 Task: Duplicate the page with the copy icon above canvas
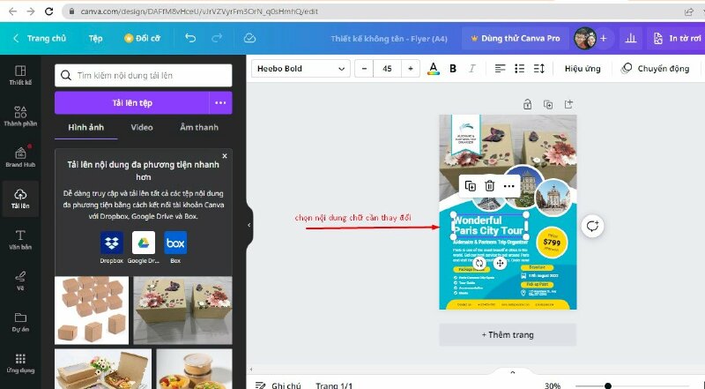(x=548, y=104)
